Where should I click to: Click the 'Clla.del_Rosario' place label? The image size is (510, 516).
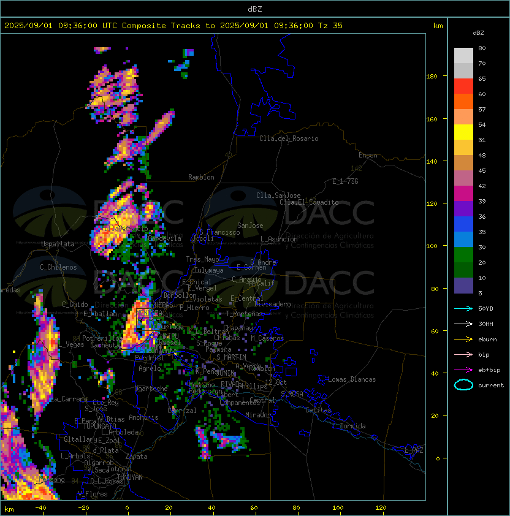click(x=289, y=138)
